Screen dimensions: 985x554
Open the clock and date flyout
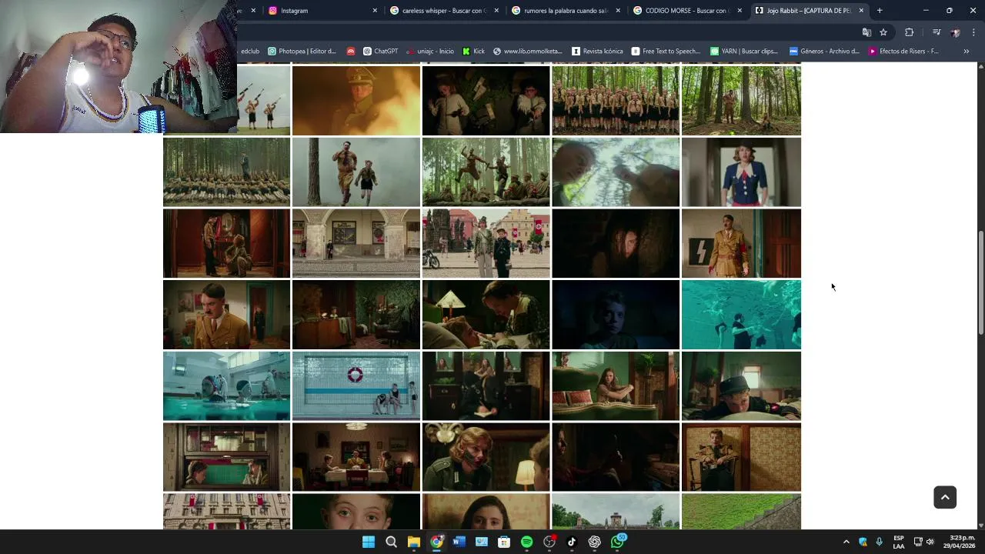click(960, 542)
